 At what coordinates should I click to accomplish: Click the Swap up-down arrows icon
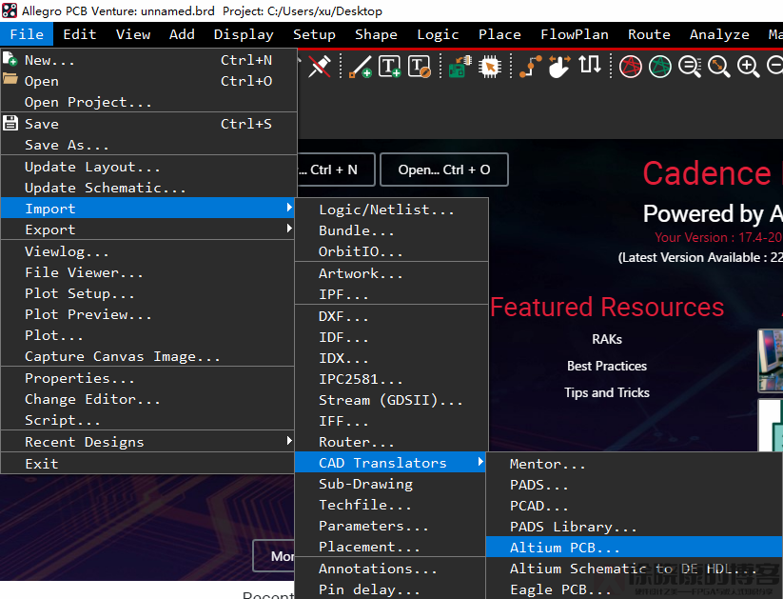(x=591, y=67)
